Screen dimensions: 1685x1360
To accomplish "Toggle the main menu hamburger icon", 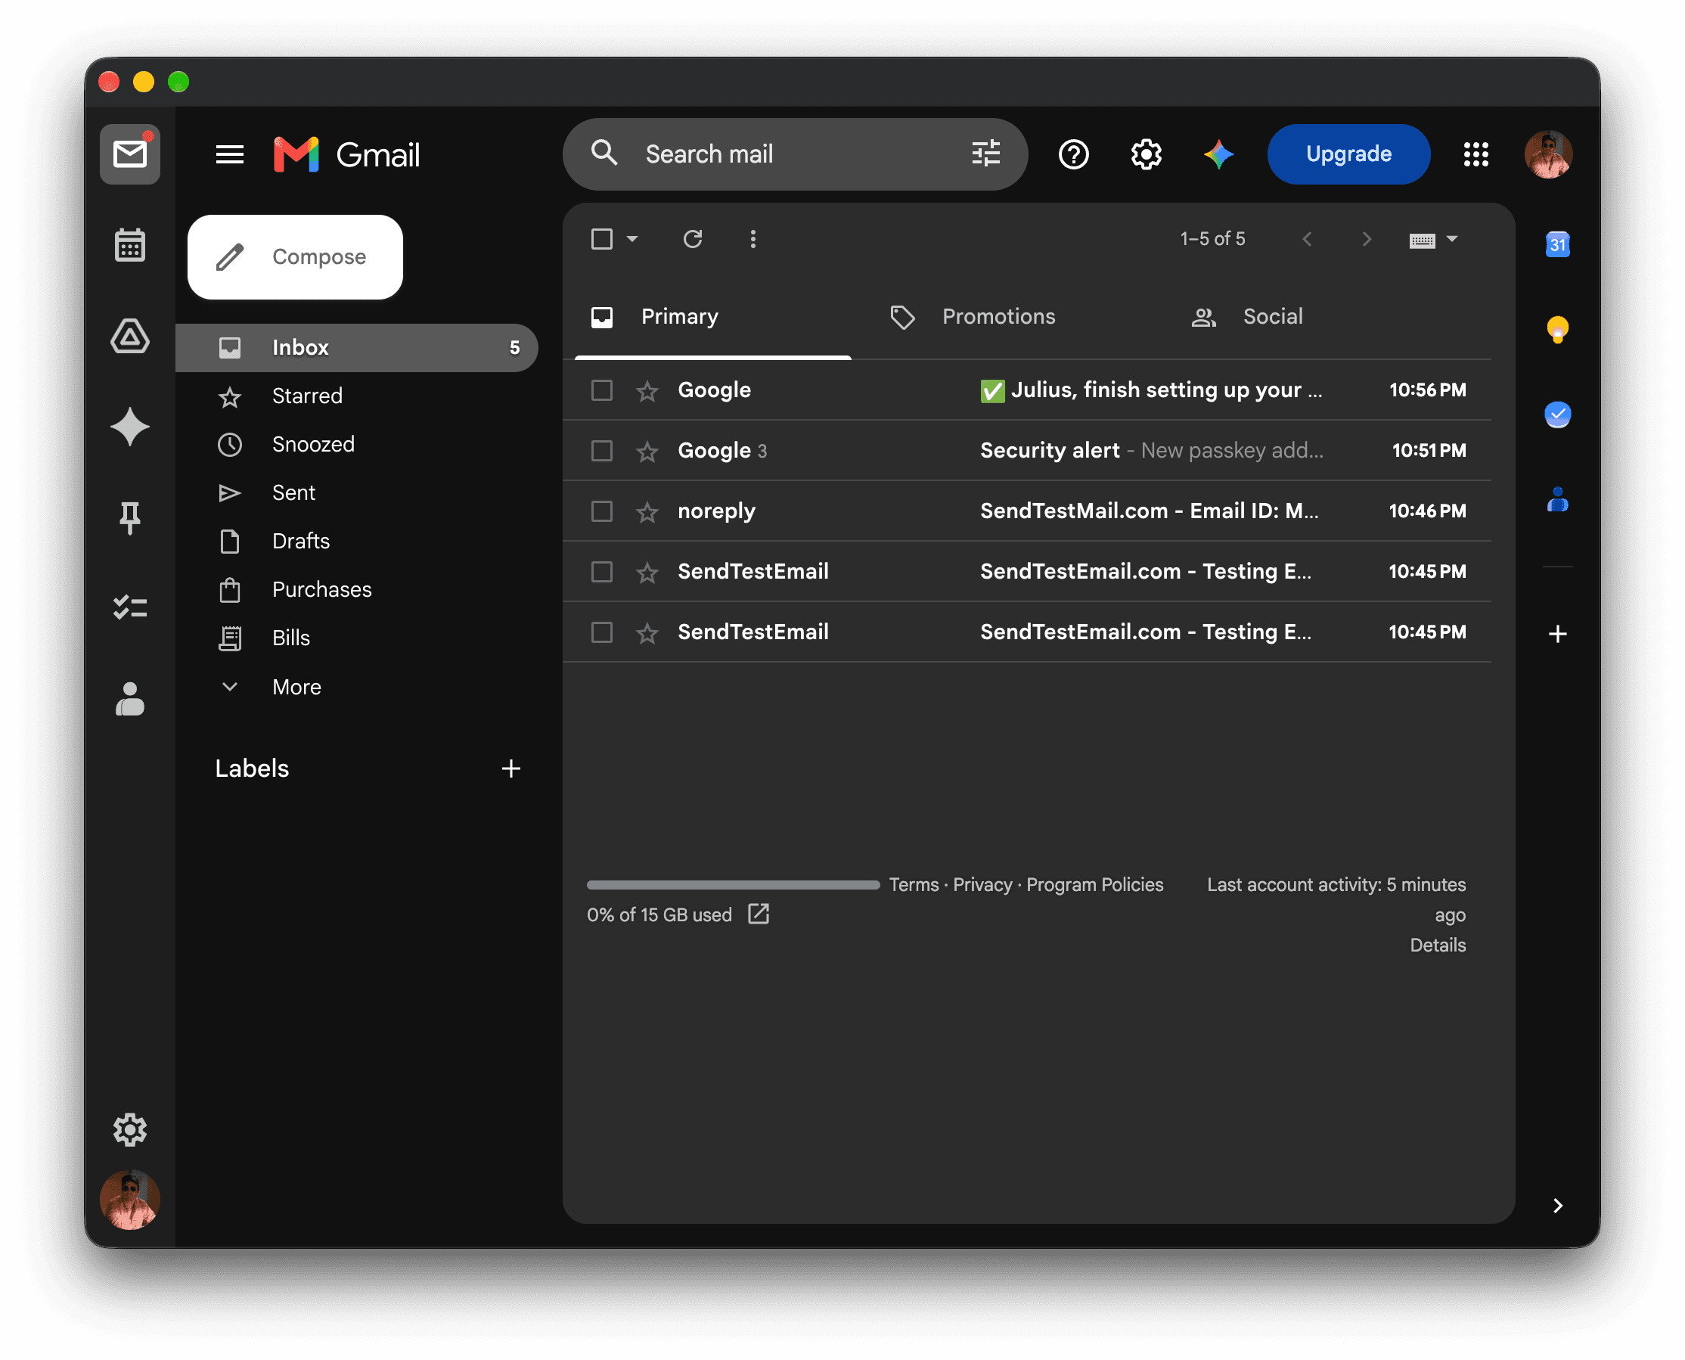I will click(229, 154).
